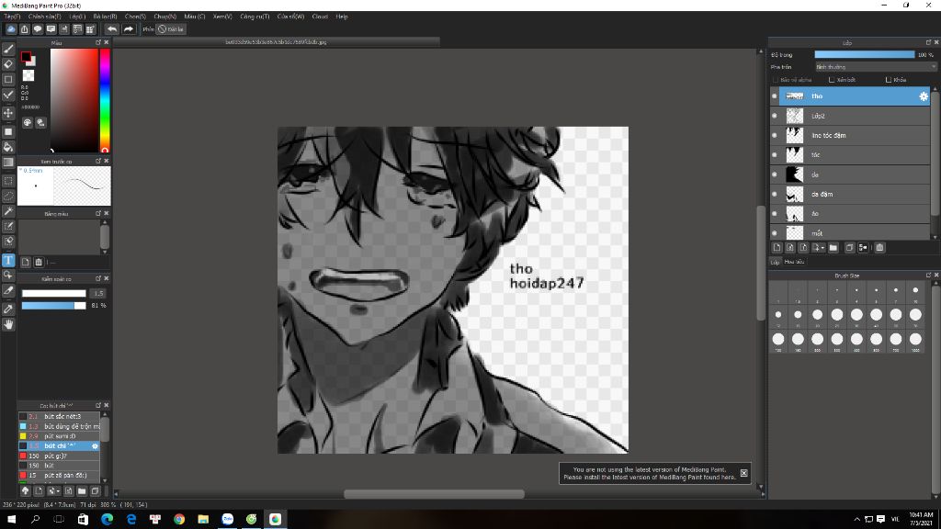Open the Help menu
The height and width of the screenshot is (529, 941).
pyautogui.click(x=342, y=17)
